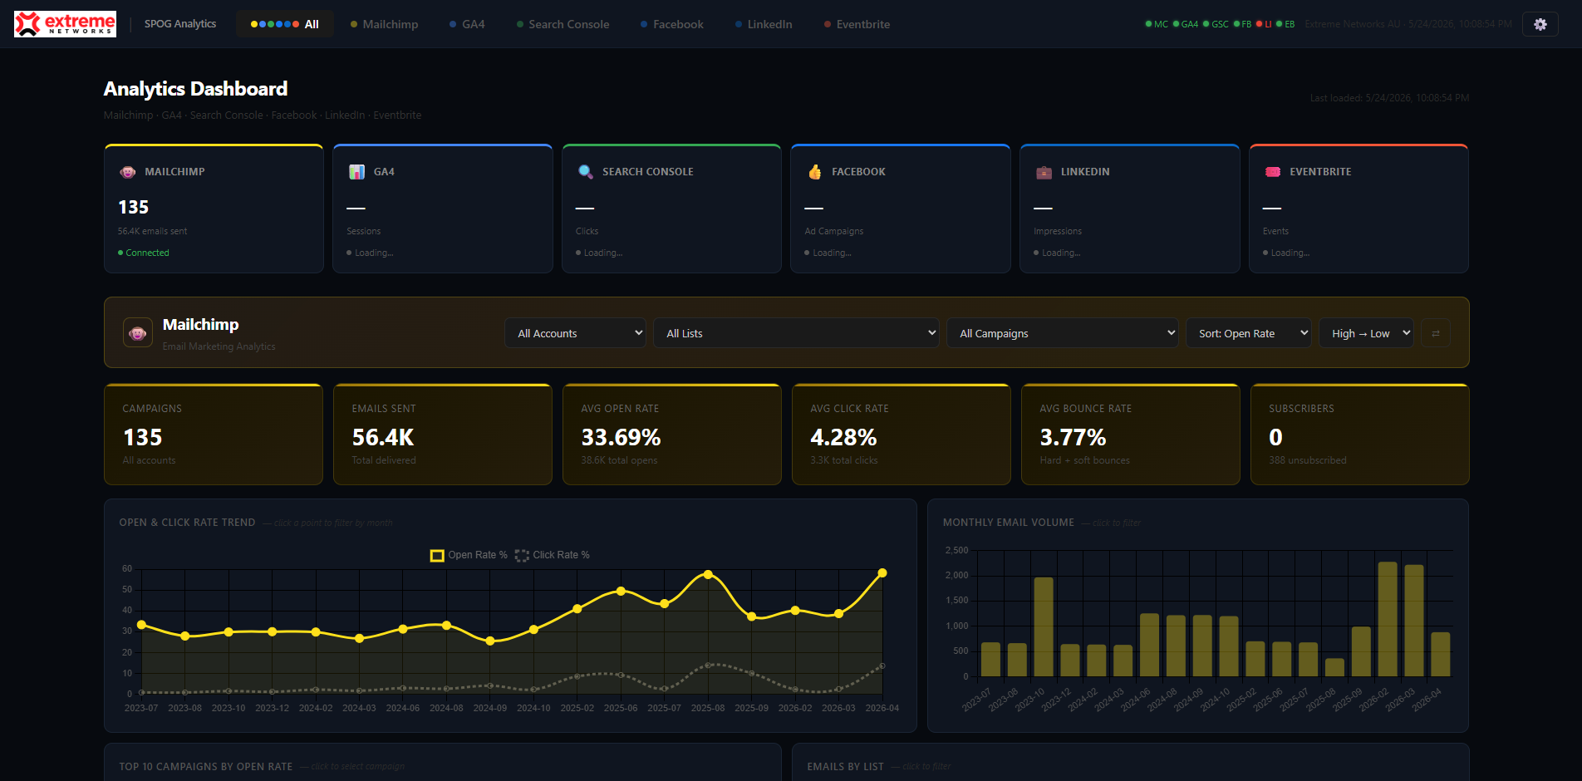
Task: Click the SPOG Analytics title text
Action: 180,24
